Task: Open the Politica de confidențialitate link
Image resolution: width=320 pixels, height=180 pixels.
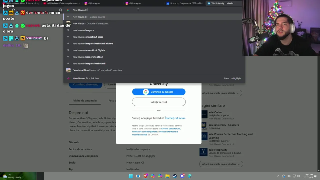Action: [144, 132]
